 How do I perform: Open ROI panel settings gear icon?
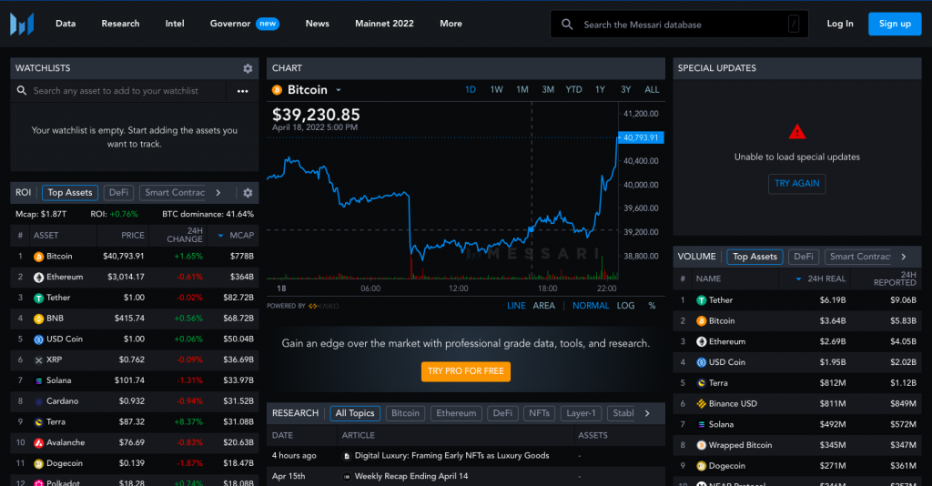point(248,193)
